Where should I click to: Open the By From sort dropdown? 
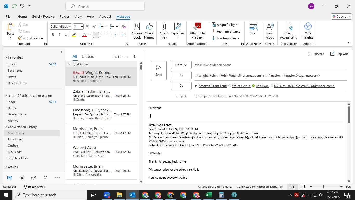pos(121,57)
